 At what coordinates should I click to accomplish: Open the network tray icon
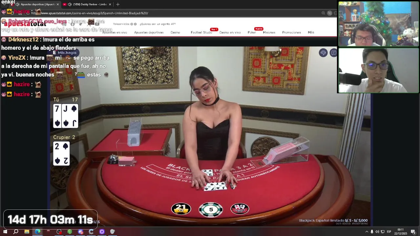pyautogui.click(x=383, y=232)
